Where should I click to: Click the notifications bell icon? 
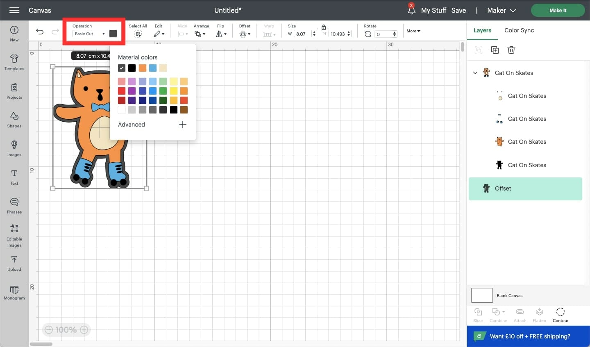tap(411, 10)
